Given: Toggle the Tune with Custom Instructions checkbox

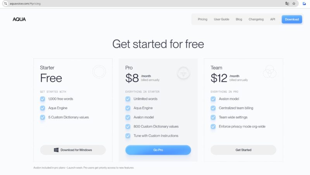Looking at the screenshot, I should click(x=128, y=136).
